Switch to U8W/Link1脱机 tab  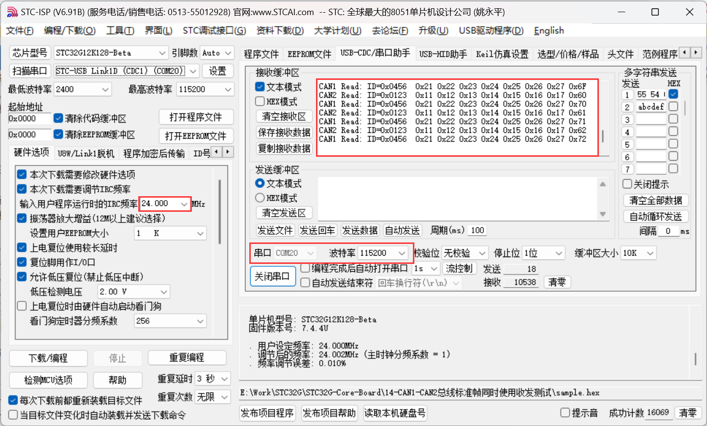click(x=86, y=154)
